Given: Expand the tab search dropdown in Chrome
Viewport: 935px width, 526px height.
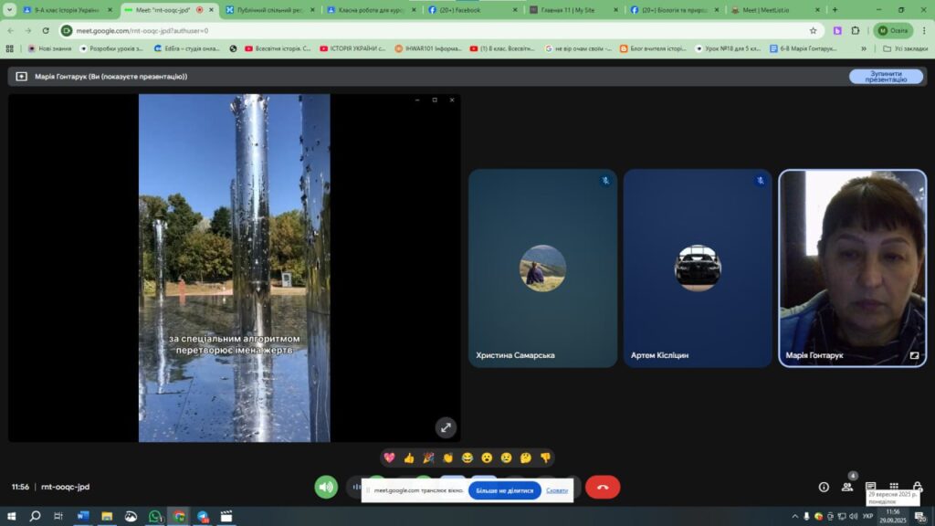Looking at the screenshot, I should click(10, 10).
